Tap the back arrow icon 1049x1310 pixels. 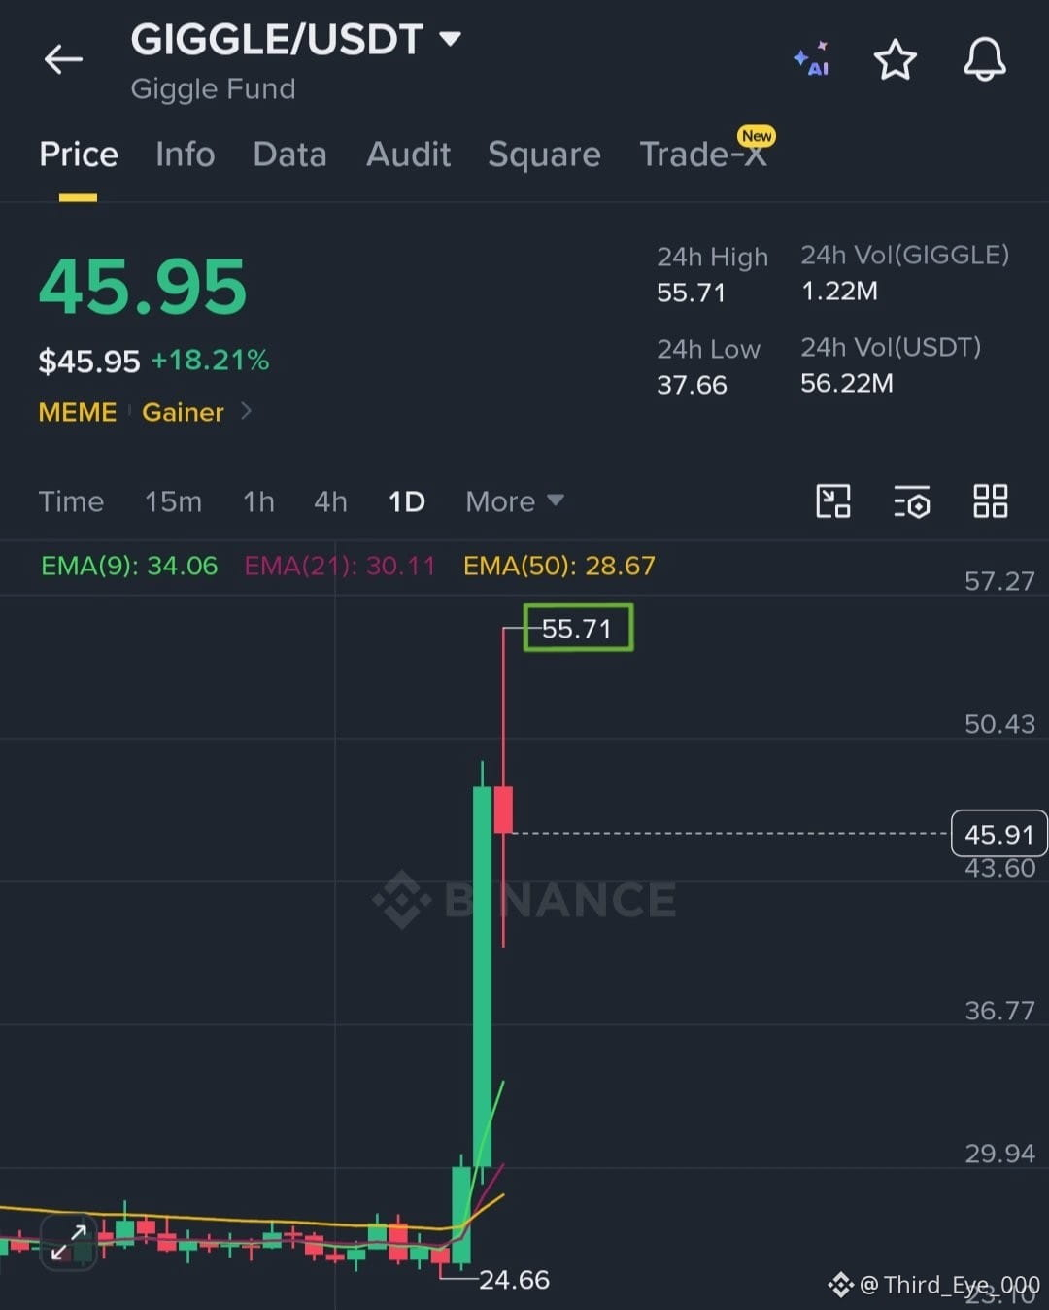[63, 60]
